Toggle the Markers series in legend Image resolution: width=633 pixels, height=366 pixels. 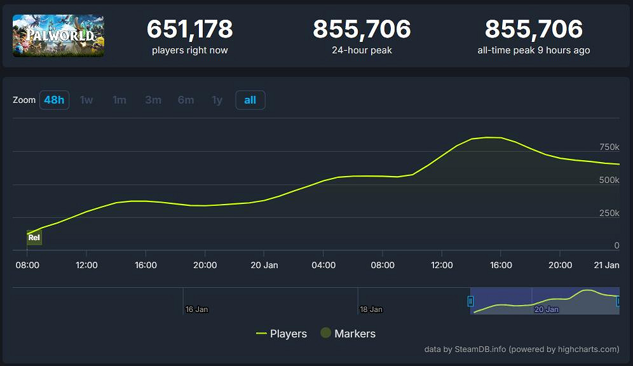coord(348,334)
